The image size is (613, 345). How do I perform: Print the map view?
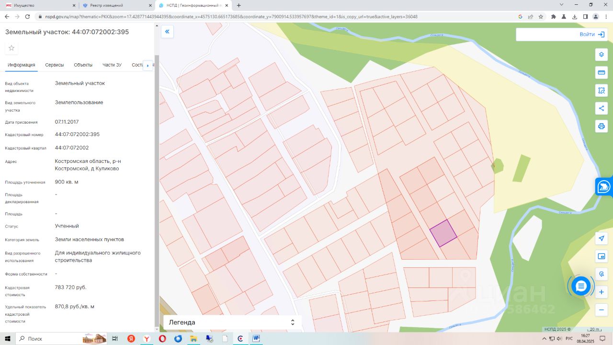click(x=602, y=126)
